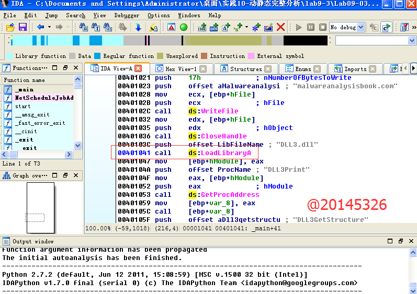
Task: Open the 'No debugger' selection dropdown
Action: pyautogui.click(x=360, y=27)
